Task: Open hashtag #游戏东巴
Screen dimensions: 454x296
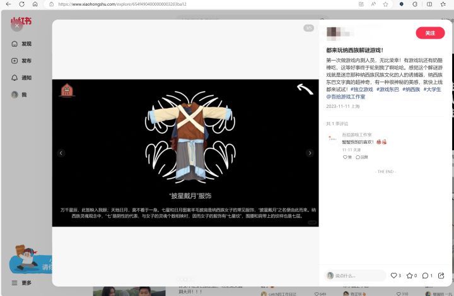Action: click(387, 89)
